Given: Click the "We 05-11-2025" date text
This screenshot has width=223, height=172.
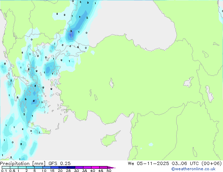Looking at the screenshot, I should [148, 164].
